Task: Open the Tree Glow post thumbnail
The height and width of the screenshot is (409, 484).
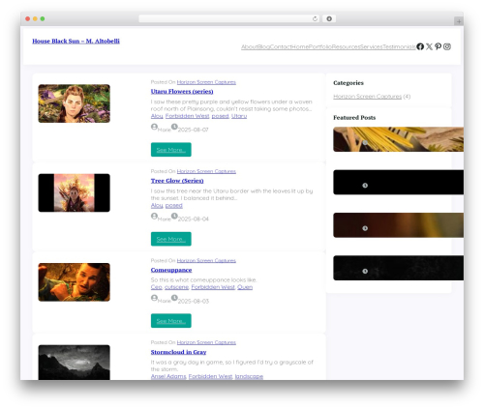Action: [x=75, y=192]
